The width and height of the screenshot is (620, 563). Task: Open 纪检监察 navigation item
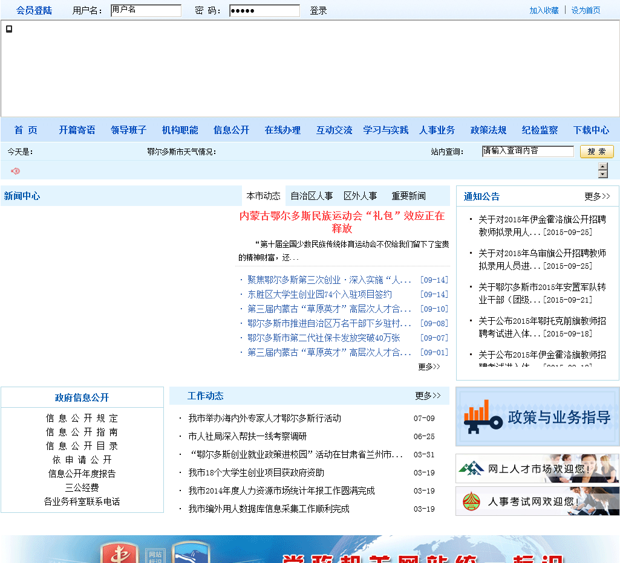click(540, 130)
